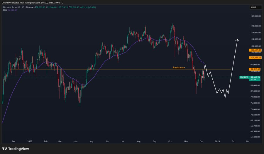
Task: Click the 132,000.00 price scale label
Action: point(255,17)
